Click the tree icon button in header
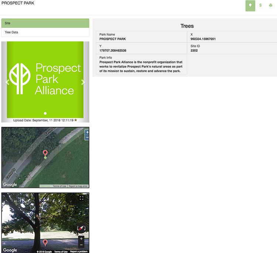The image size is (277, 253). click(250, 6)
